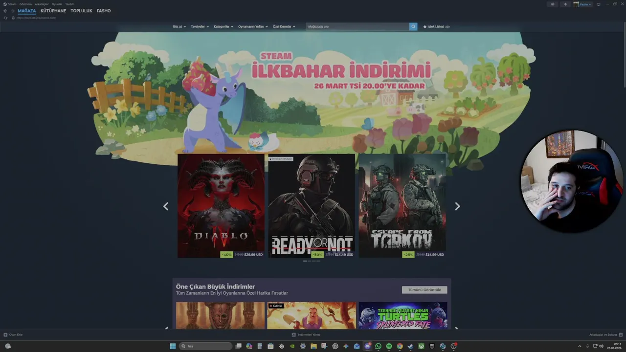Reload the store page with the refresh icon
Image resolution: width=626 pixels, height=352 pixels.
click(5, 18)
